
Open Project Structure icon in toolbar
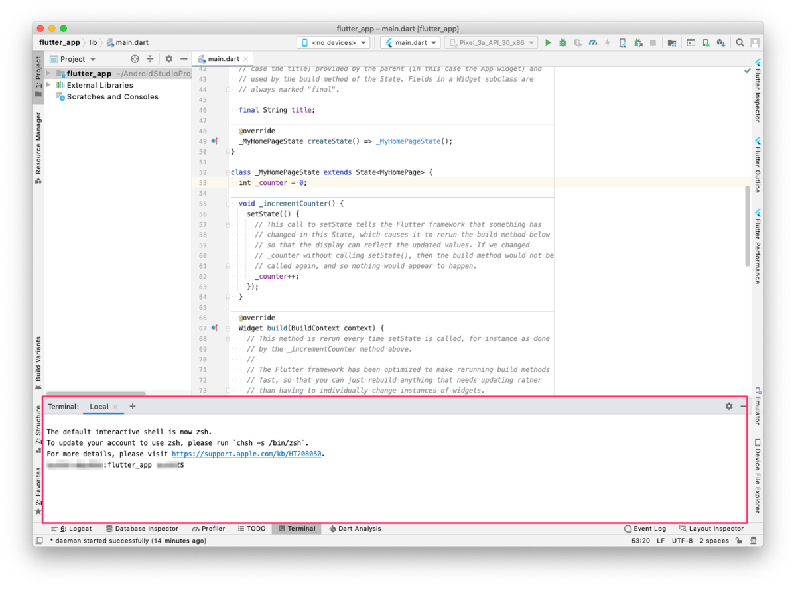(x=672, y=42)
